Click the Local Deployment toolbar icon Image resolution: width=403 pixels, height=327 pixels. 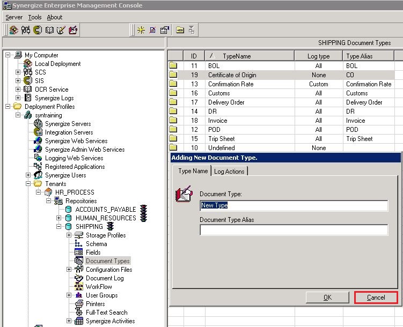[14, 30]
